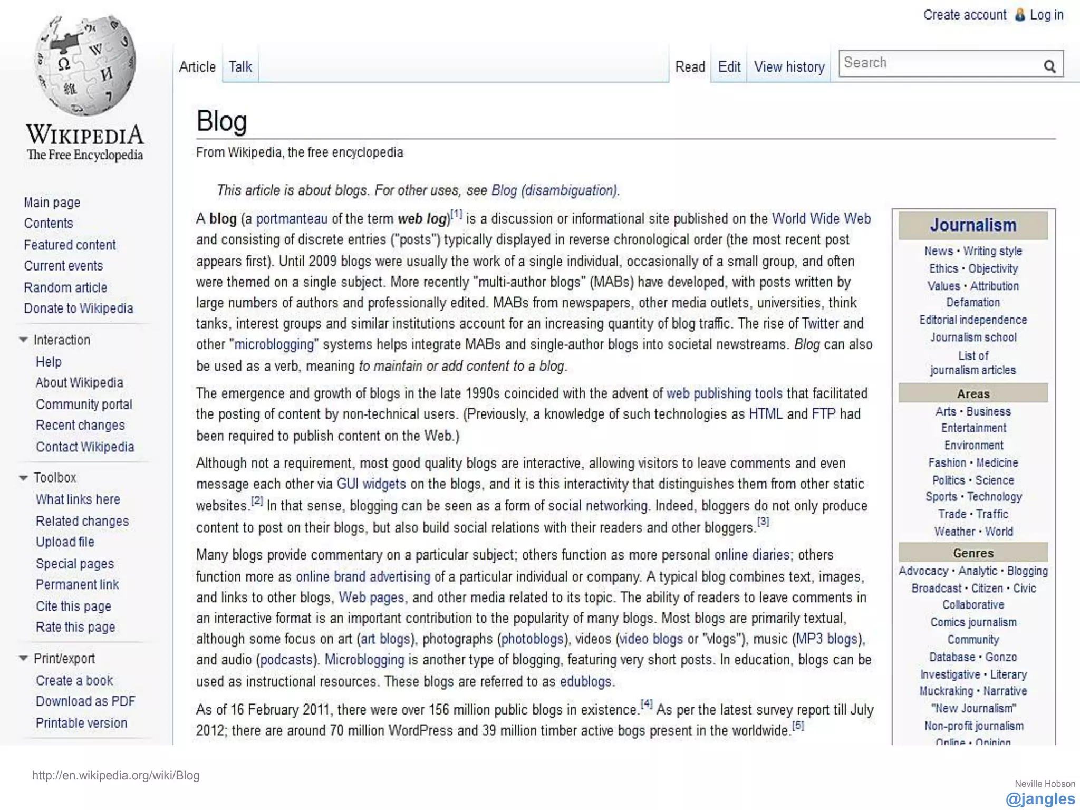Open Cite this page link

(73, 606)
